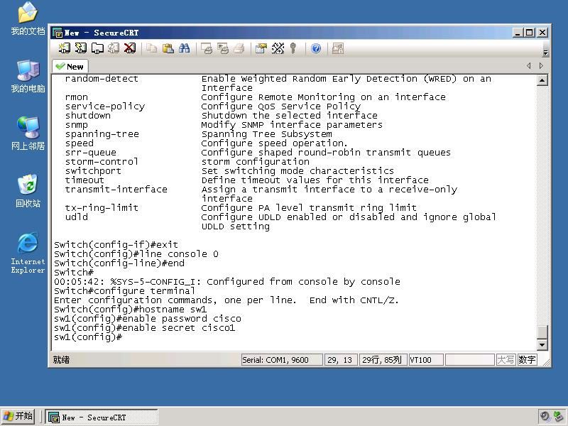Select the New session tab
Screen dimensions: 568x426
tap(70, 67)
